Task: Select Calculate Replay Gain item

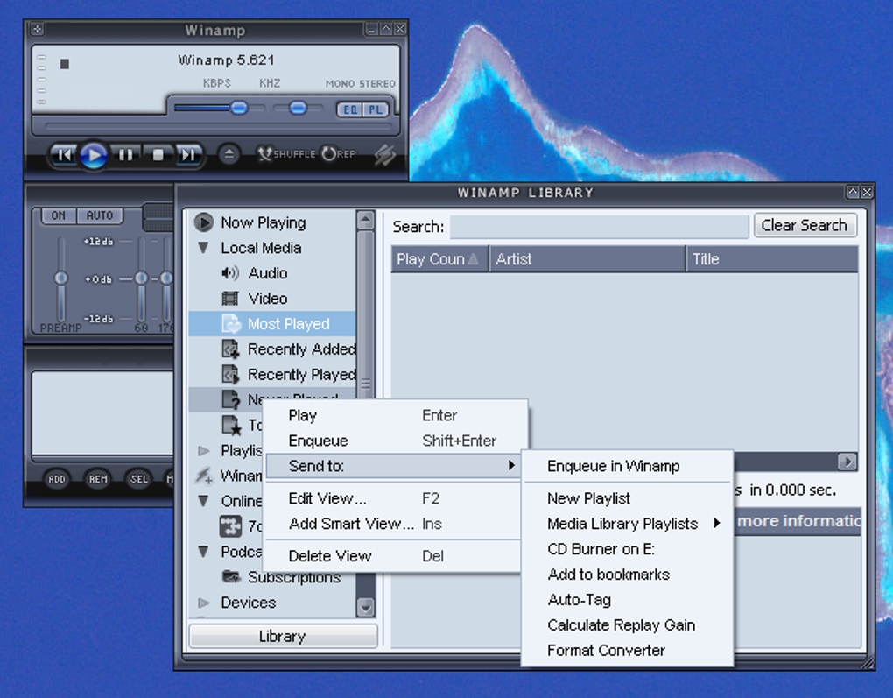Action: click(x=627, y=625)
